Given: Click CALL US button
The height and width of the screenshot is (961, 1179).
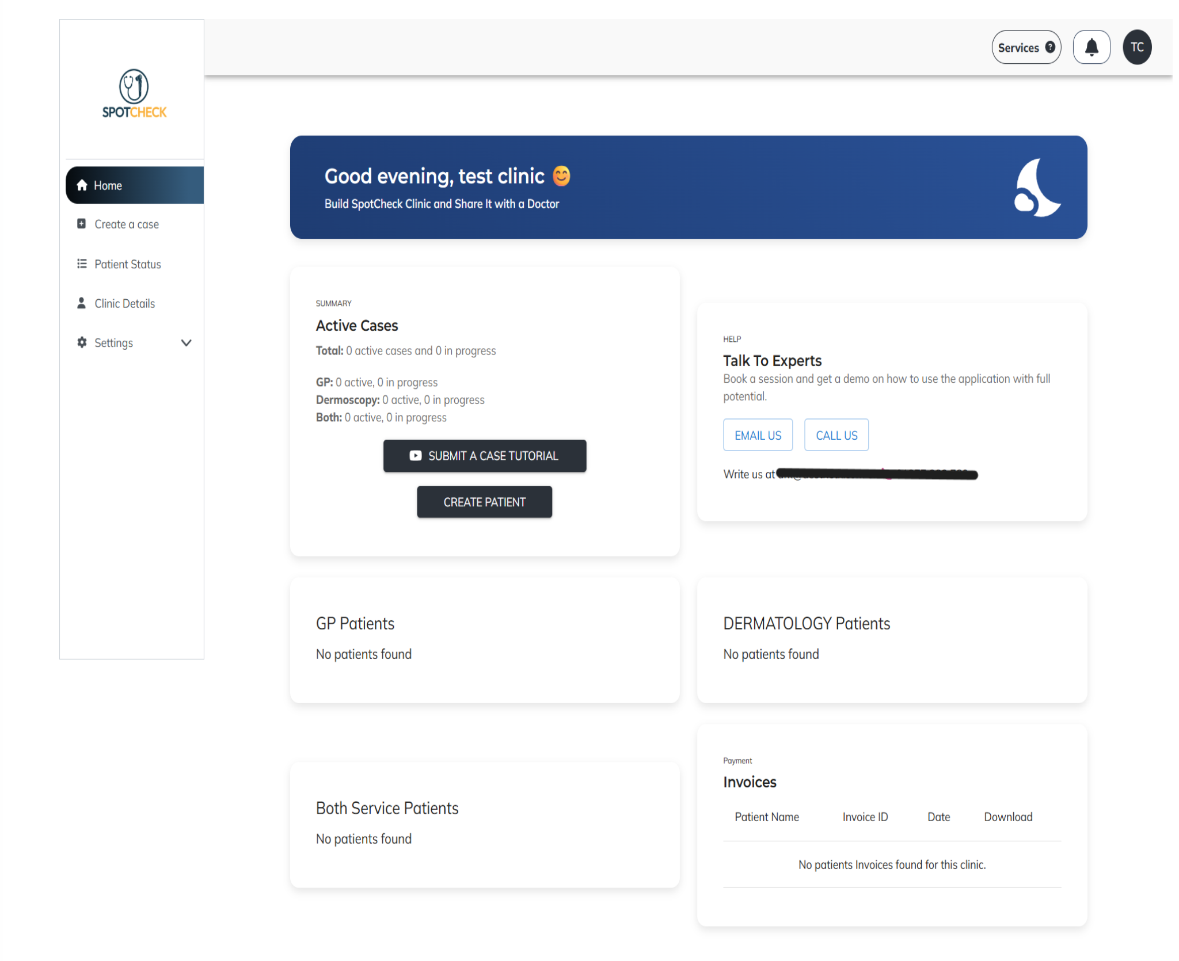Looking at the screenshot, I should (x=836, y=435).
